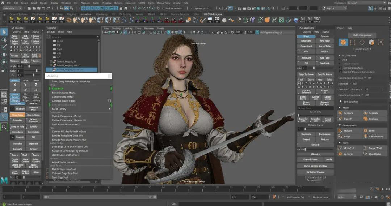Open the Camera Based Selection dropdown
The width and height of the screenshot is (391, 206).
(365, 78)
